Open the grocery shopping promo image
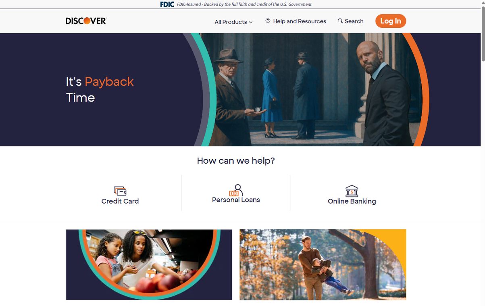 tap(149, 264)
